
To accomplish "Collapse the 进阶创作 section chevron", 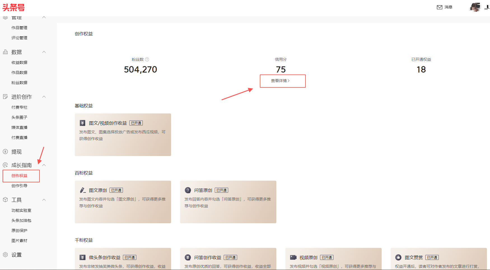I will (44, 97).
